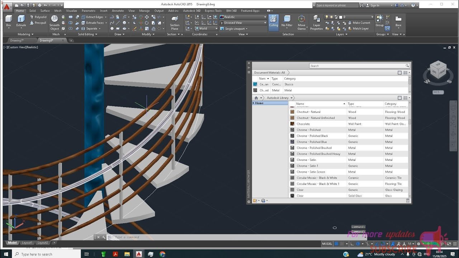
Task: Select the Chrome - Satin Screen material
Action: [349, 172]
